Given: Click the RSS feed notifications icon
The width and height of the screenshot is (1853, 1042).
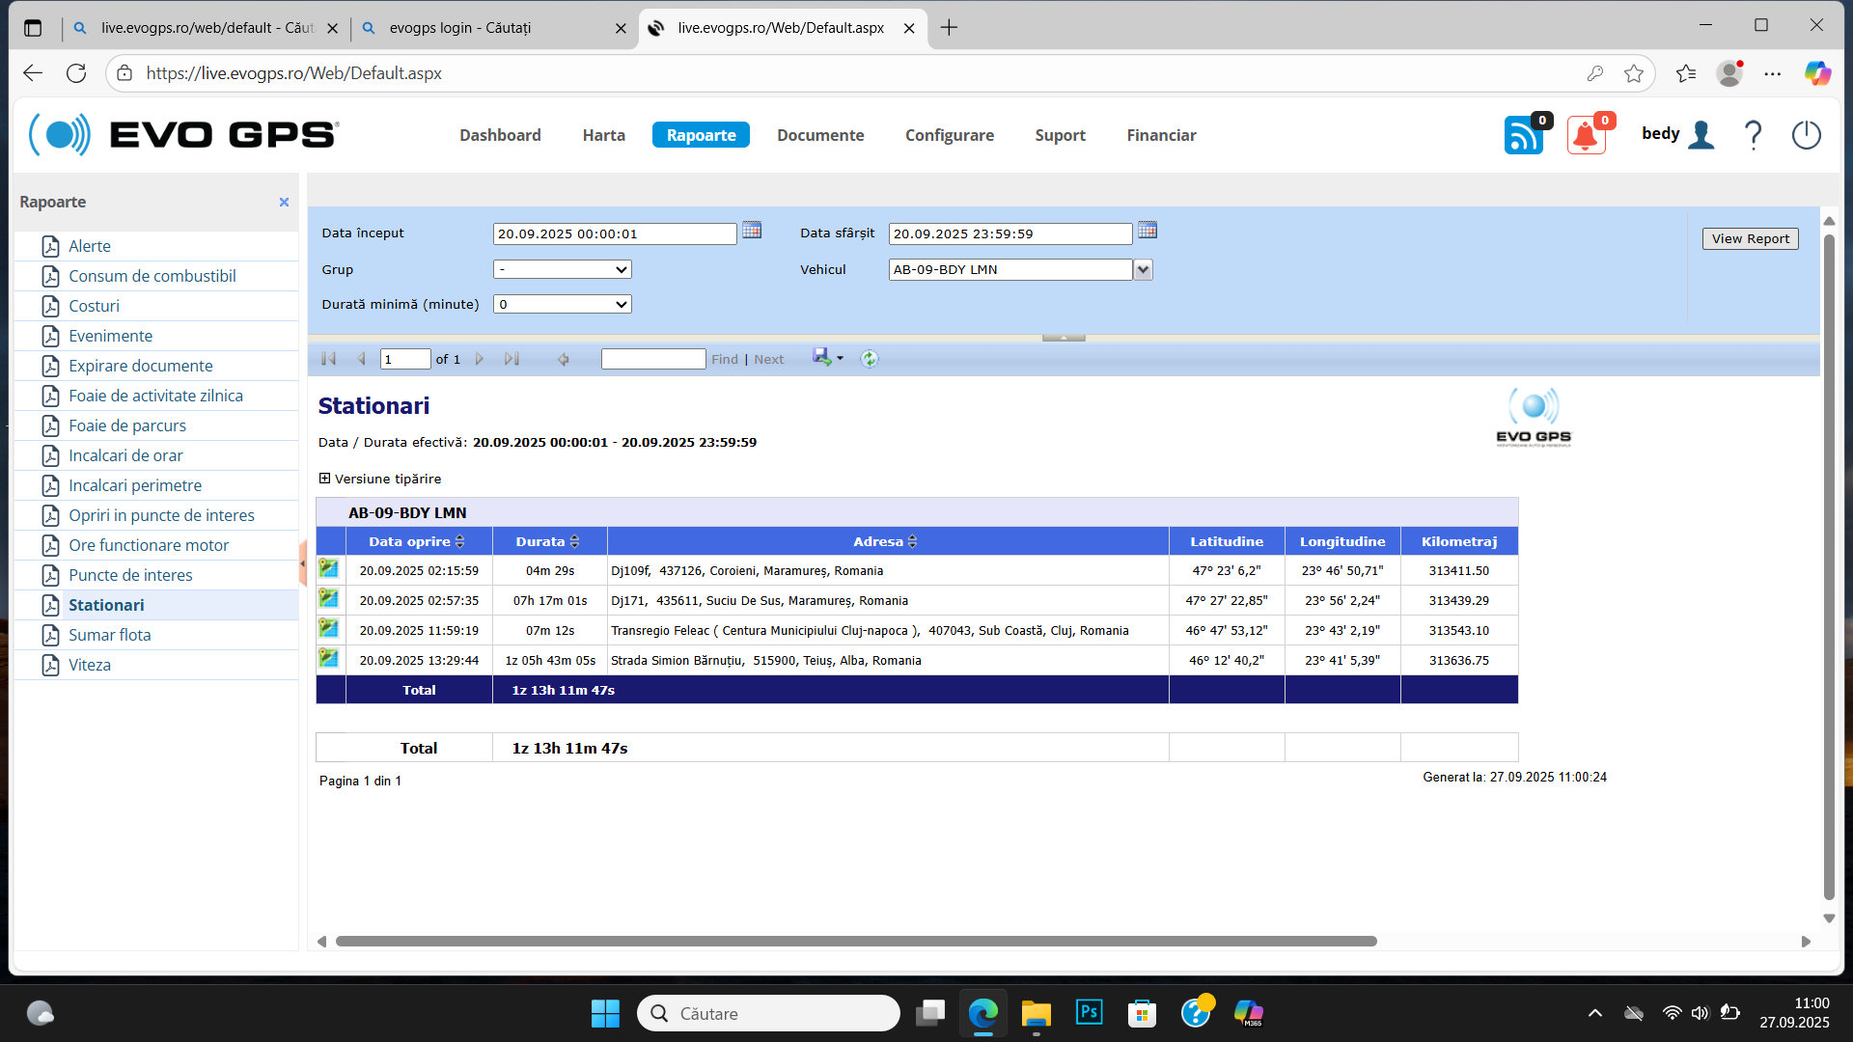Looking at the screenshot, I should 1523,135.
